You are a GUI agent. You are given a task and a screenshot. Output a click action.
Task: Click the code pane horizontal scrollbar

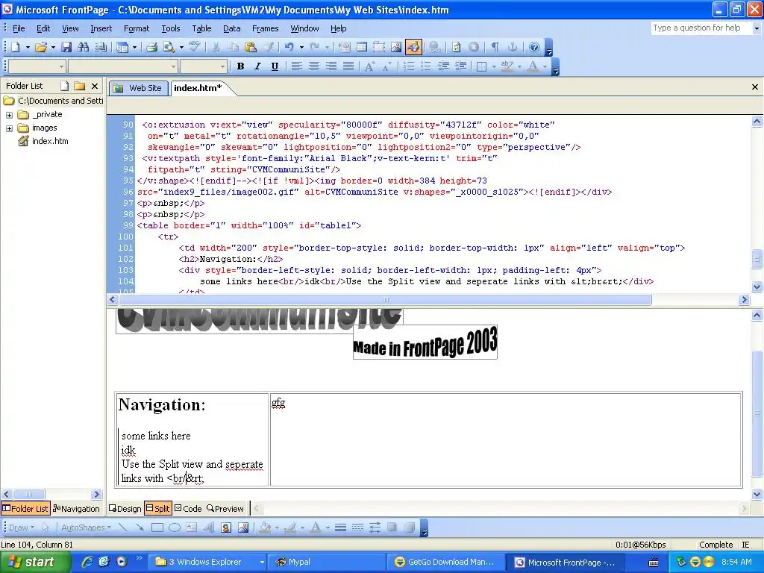click(x=385, y=300)
